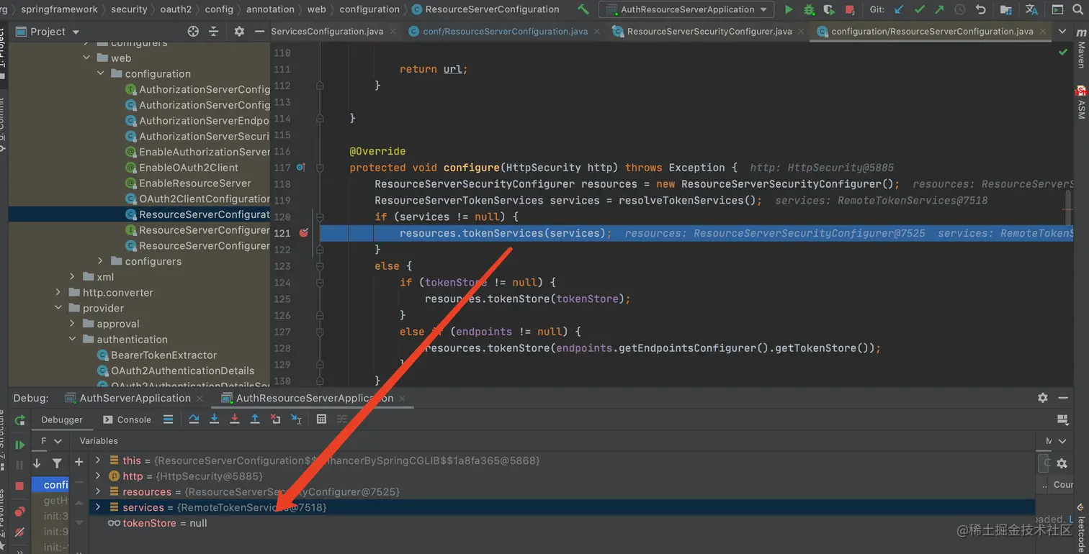Screen dimensions: 1089x554
Task: Rerun the debug session
Action: click(x=19, y=420)
